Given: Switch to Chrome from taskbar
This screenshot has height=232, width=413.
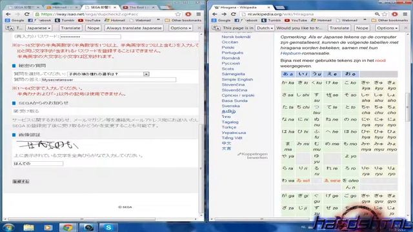Looking at the screenshot, I should (x=68, y=227).
